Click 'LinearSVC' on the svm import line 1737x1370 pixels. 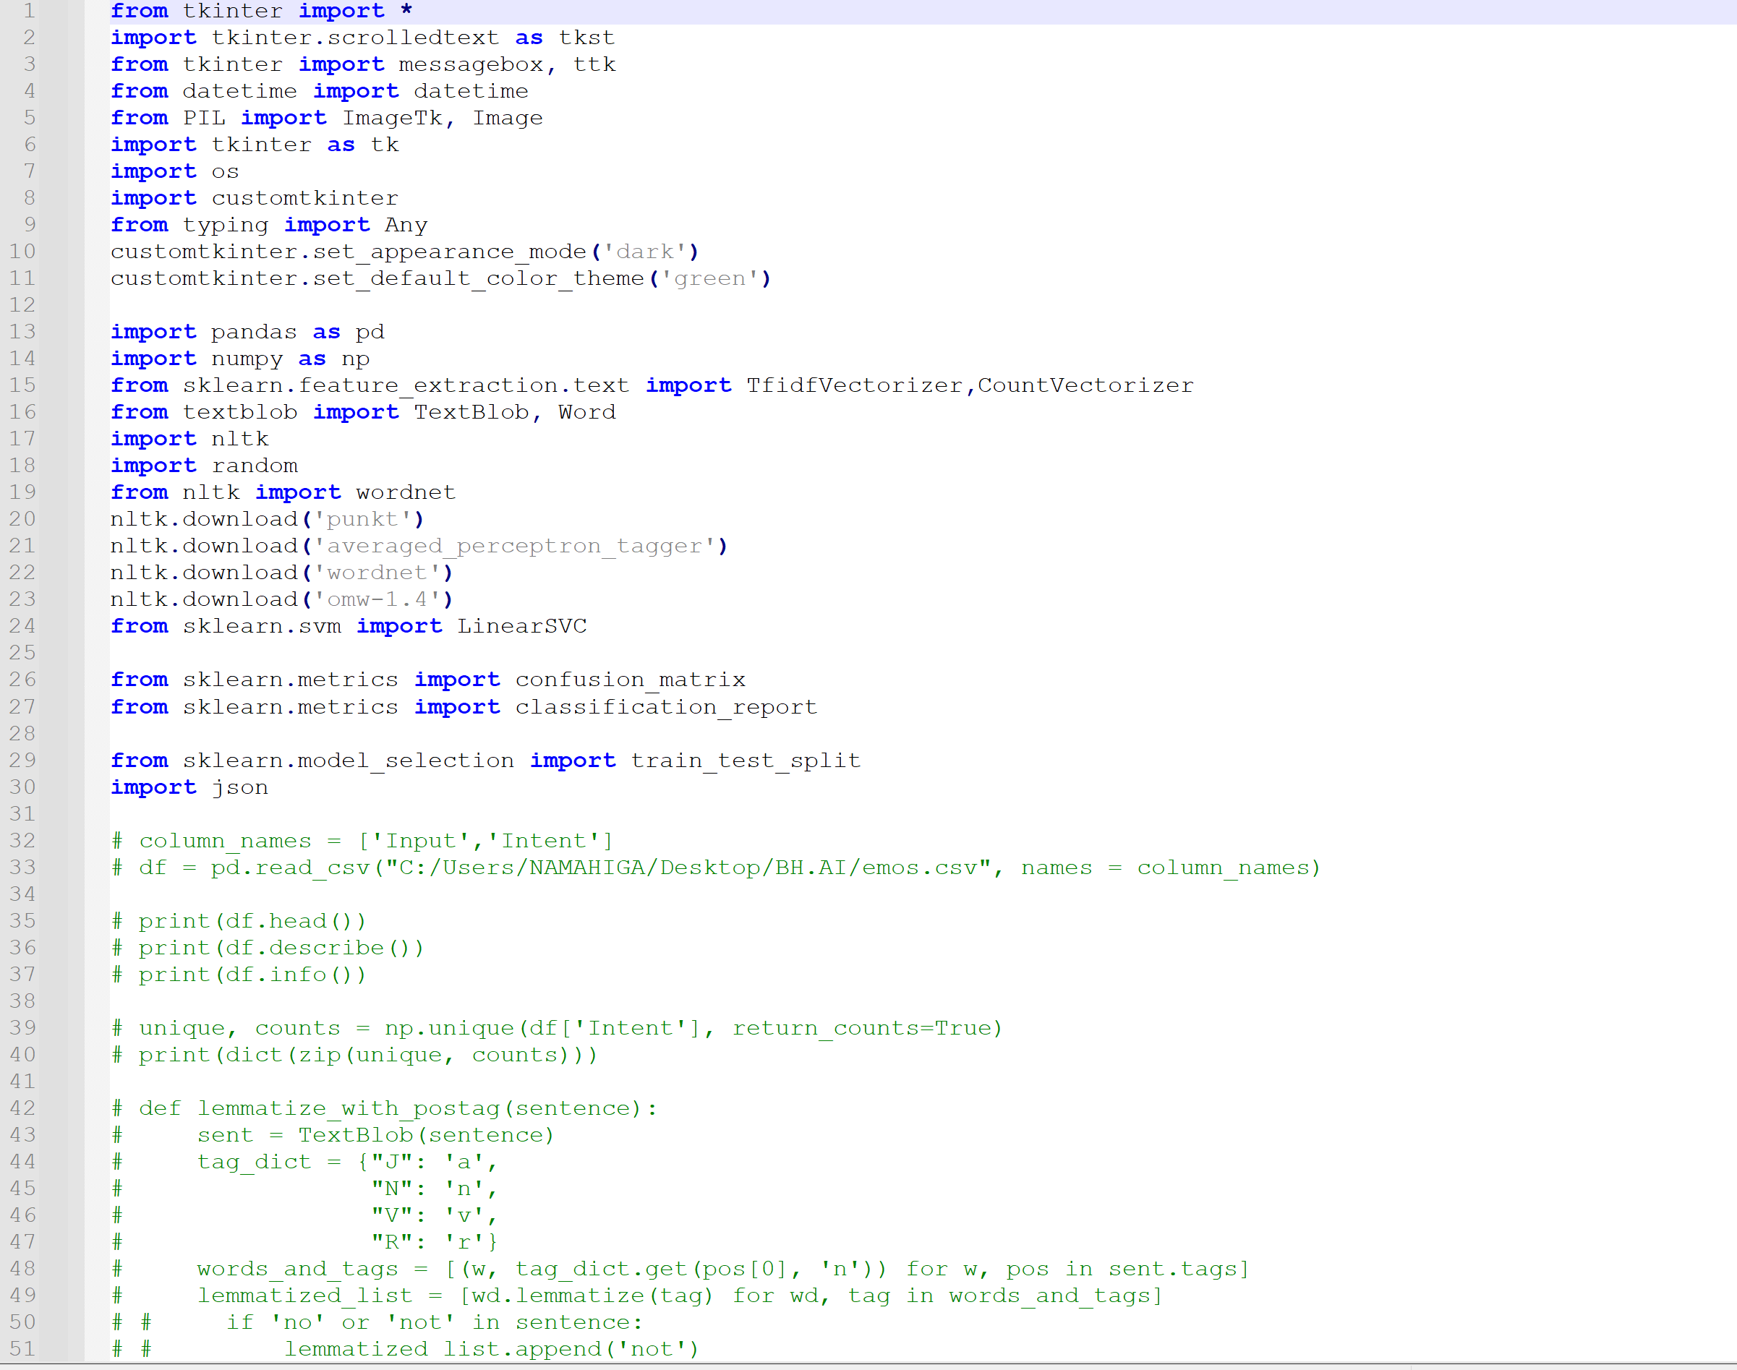(x=521, y=625)
